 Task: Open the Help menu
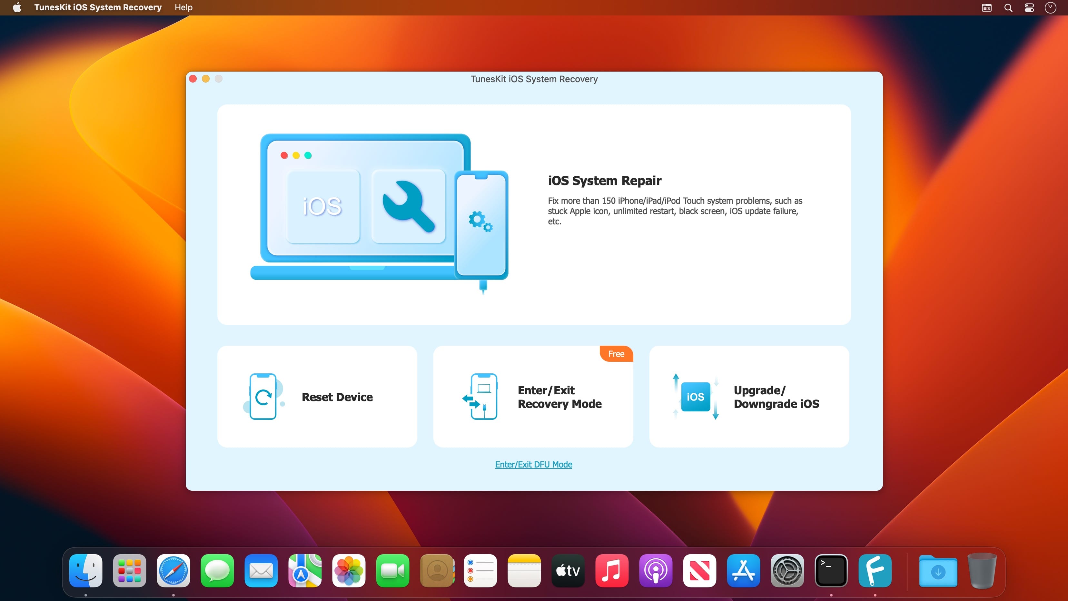[x=183, y=7]
